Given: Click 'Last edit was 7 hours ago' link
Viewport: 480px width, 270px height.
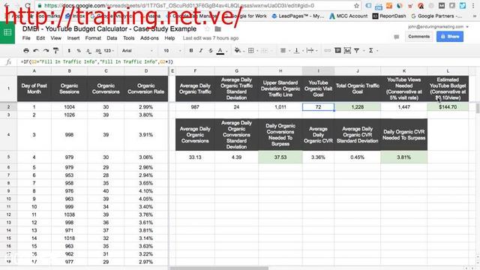Looking at the screenshot, I should pyautogui.click(x=211, y=38).
